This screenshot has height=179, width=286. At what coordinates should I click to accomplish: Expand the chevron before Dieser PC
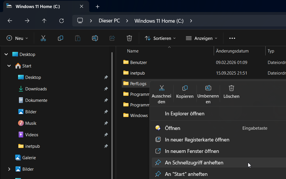pos(91,21)
